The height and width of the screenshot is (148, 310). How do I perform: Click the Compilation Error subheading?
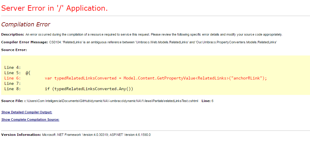tap(26, 25)
